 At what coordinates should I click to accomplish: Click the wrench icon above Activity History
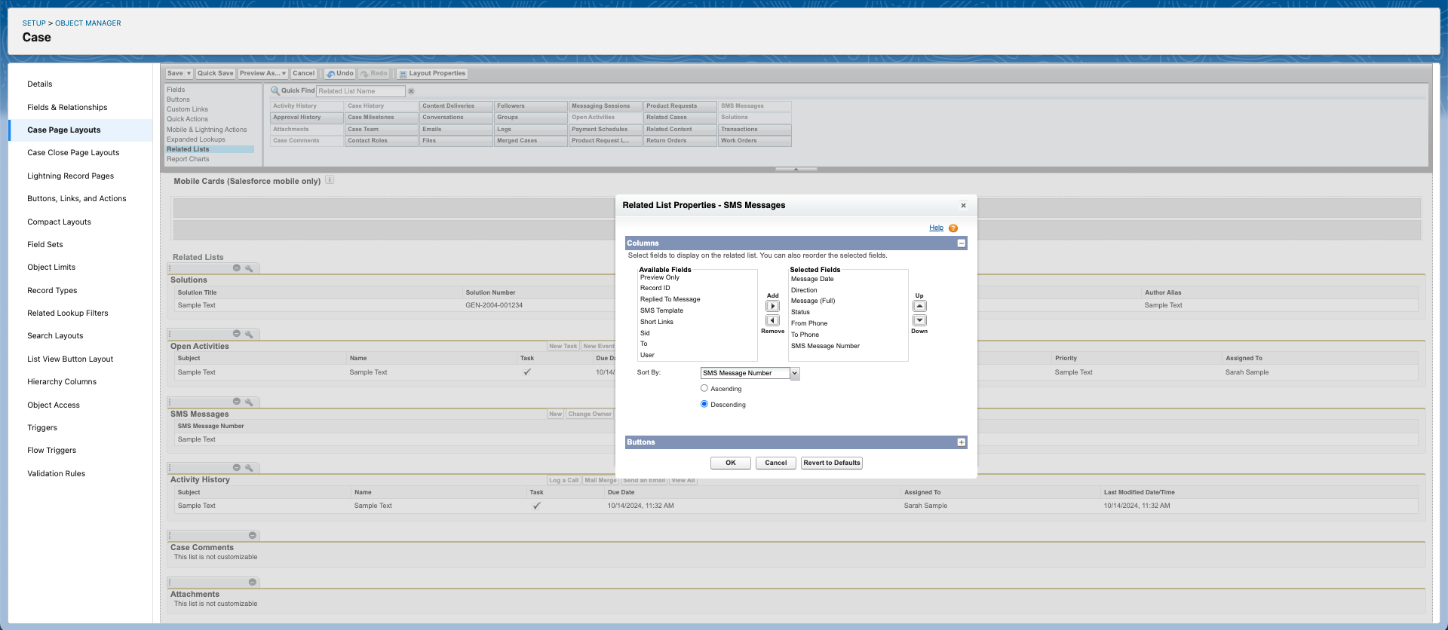pyautogui.click(x=249, y=468)
